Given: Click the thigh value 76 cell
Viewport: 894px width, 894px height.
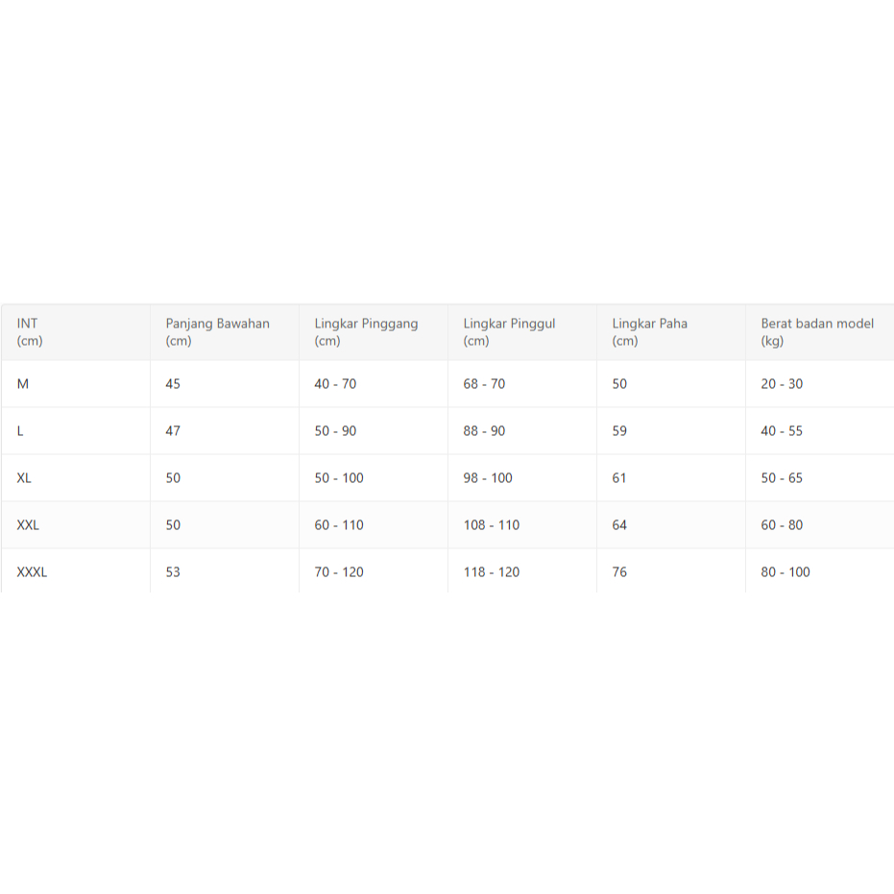Looking at the screenshot, I should click(x=619, y=572).
